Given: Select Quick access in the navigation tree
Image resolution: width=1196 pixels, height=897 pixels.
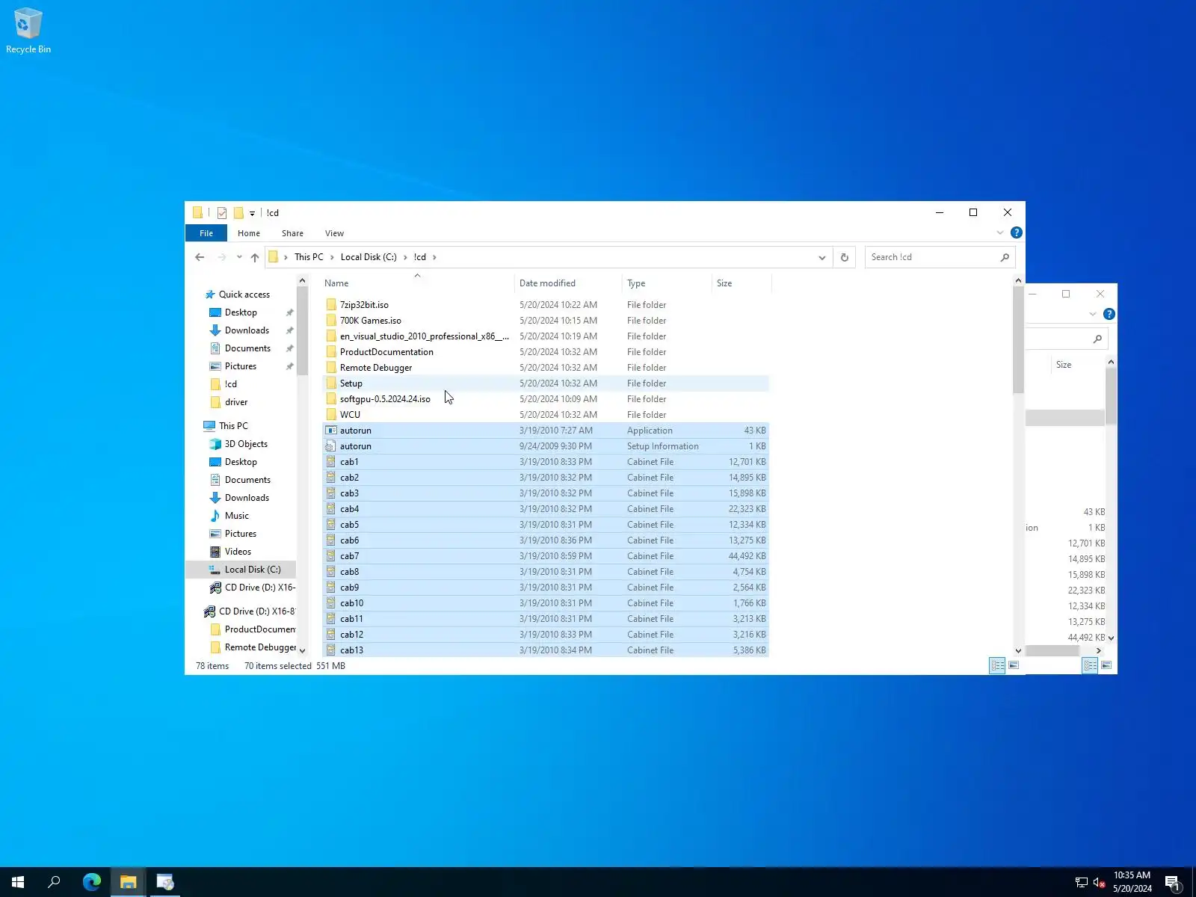Looking at the screenshot, I should (x=244, y=295).
